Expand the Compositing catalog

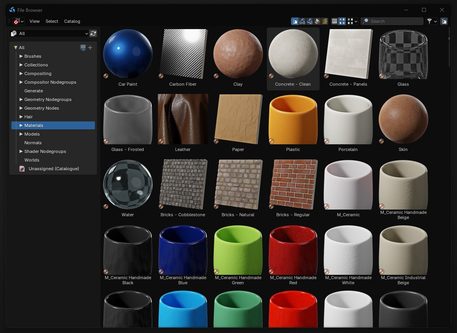[x=21, y=74]
